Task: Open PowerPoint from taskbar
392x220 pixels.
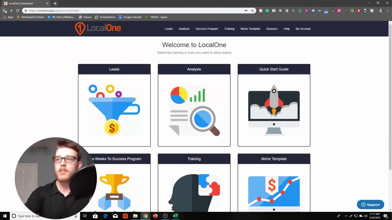Action: coord(155,216)
